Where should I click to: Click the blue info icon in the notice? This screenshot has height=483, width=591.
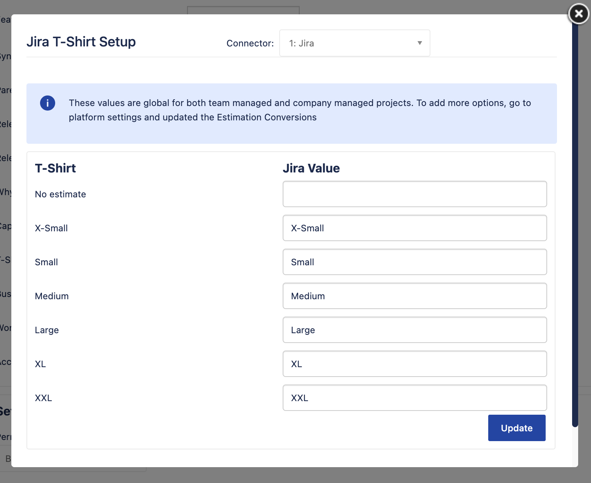coord(48,103)
